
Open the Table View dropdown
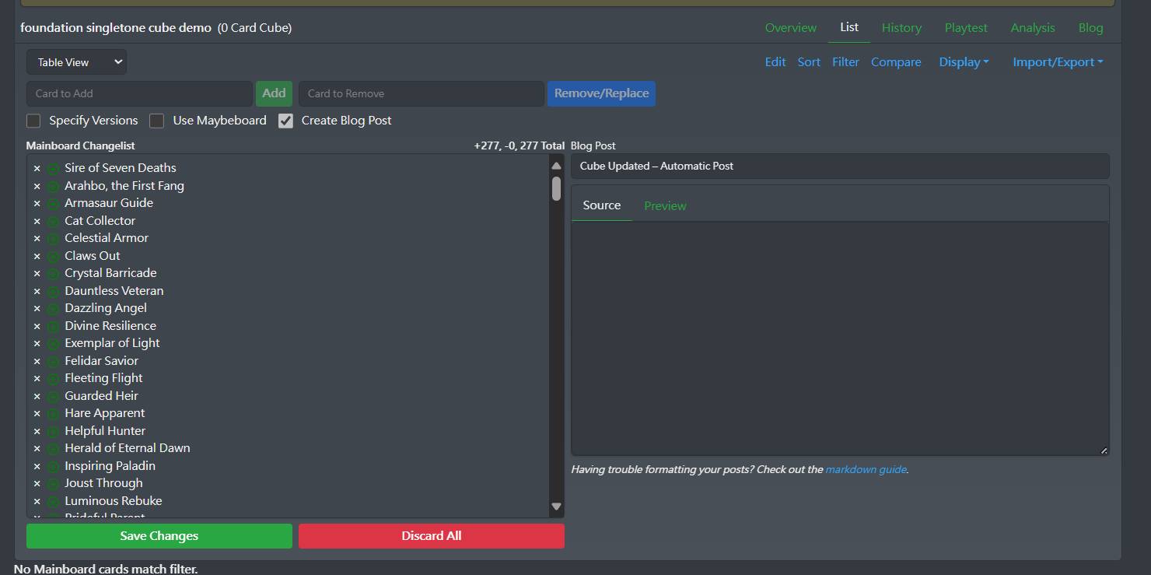76,62
